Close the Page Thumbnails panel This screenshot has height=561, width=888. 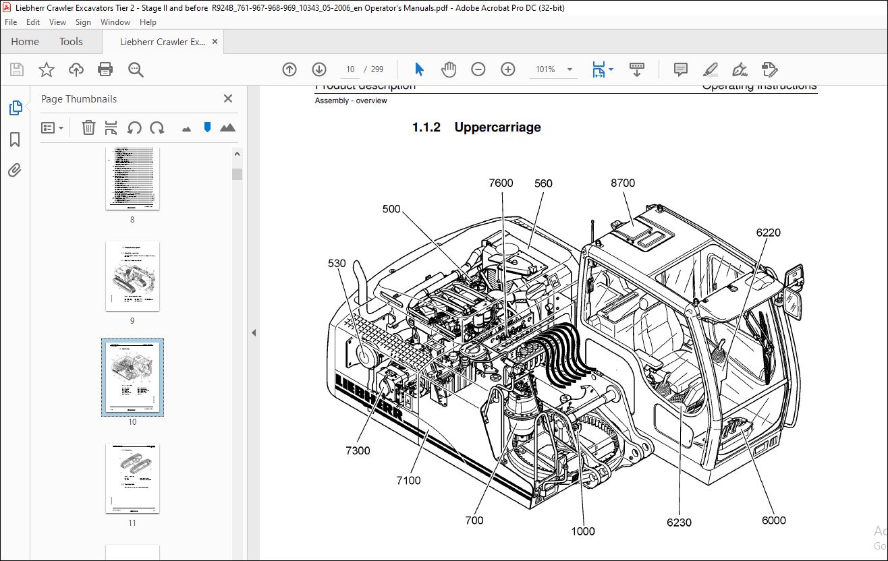point(228,98)
